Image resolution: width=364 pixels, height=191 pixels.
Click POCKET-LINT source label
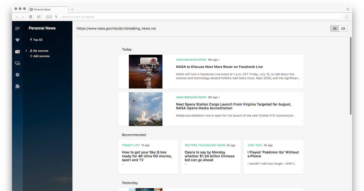pyautogui.click(x=131, y=145)
